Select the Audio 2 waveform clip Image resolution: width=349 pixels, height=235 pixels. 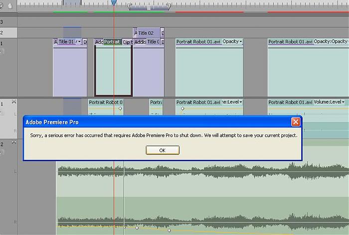click(x=202, y=198)
